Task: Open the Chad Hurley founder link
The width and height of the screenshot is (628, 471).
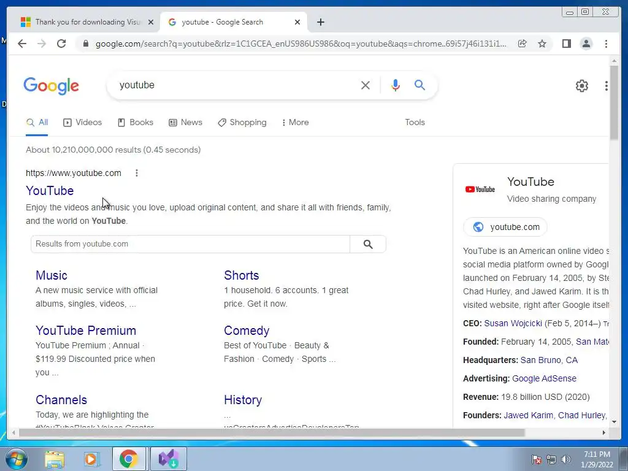Action: click(581, 415)
